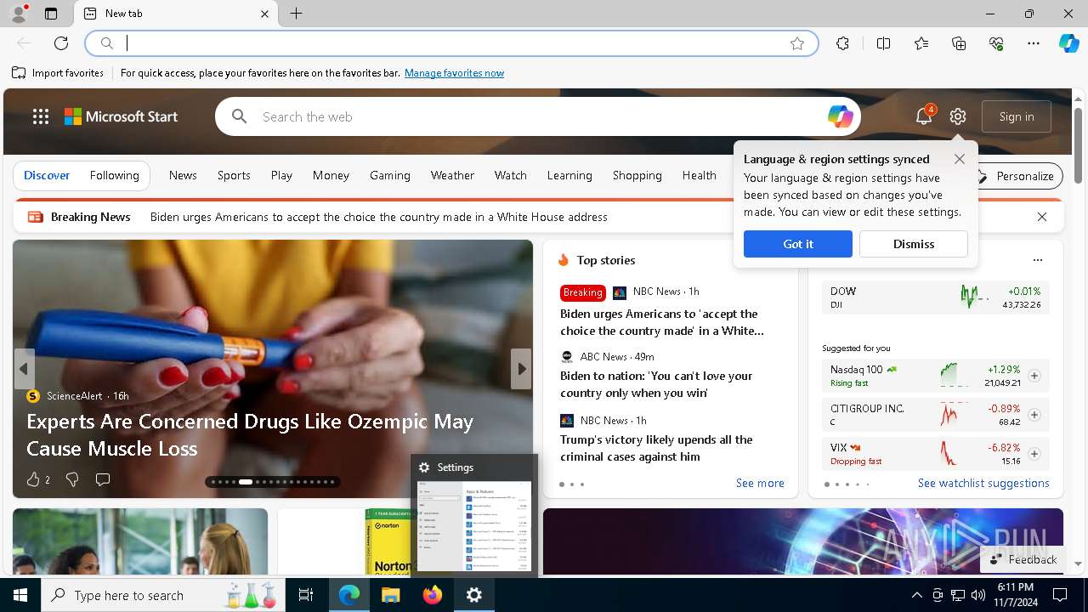
Task: Open the watchlist card more options
Action: (x=1037, y=260)
